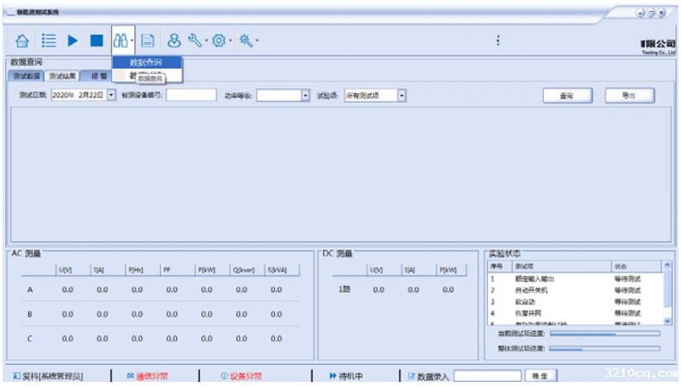Select 数据查询 in the dropdown menu
This screenshot has height=387, width=681.
tap(147, 63)
